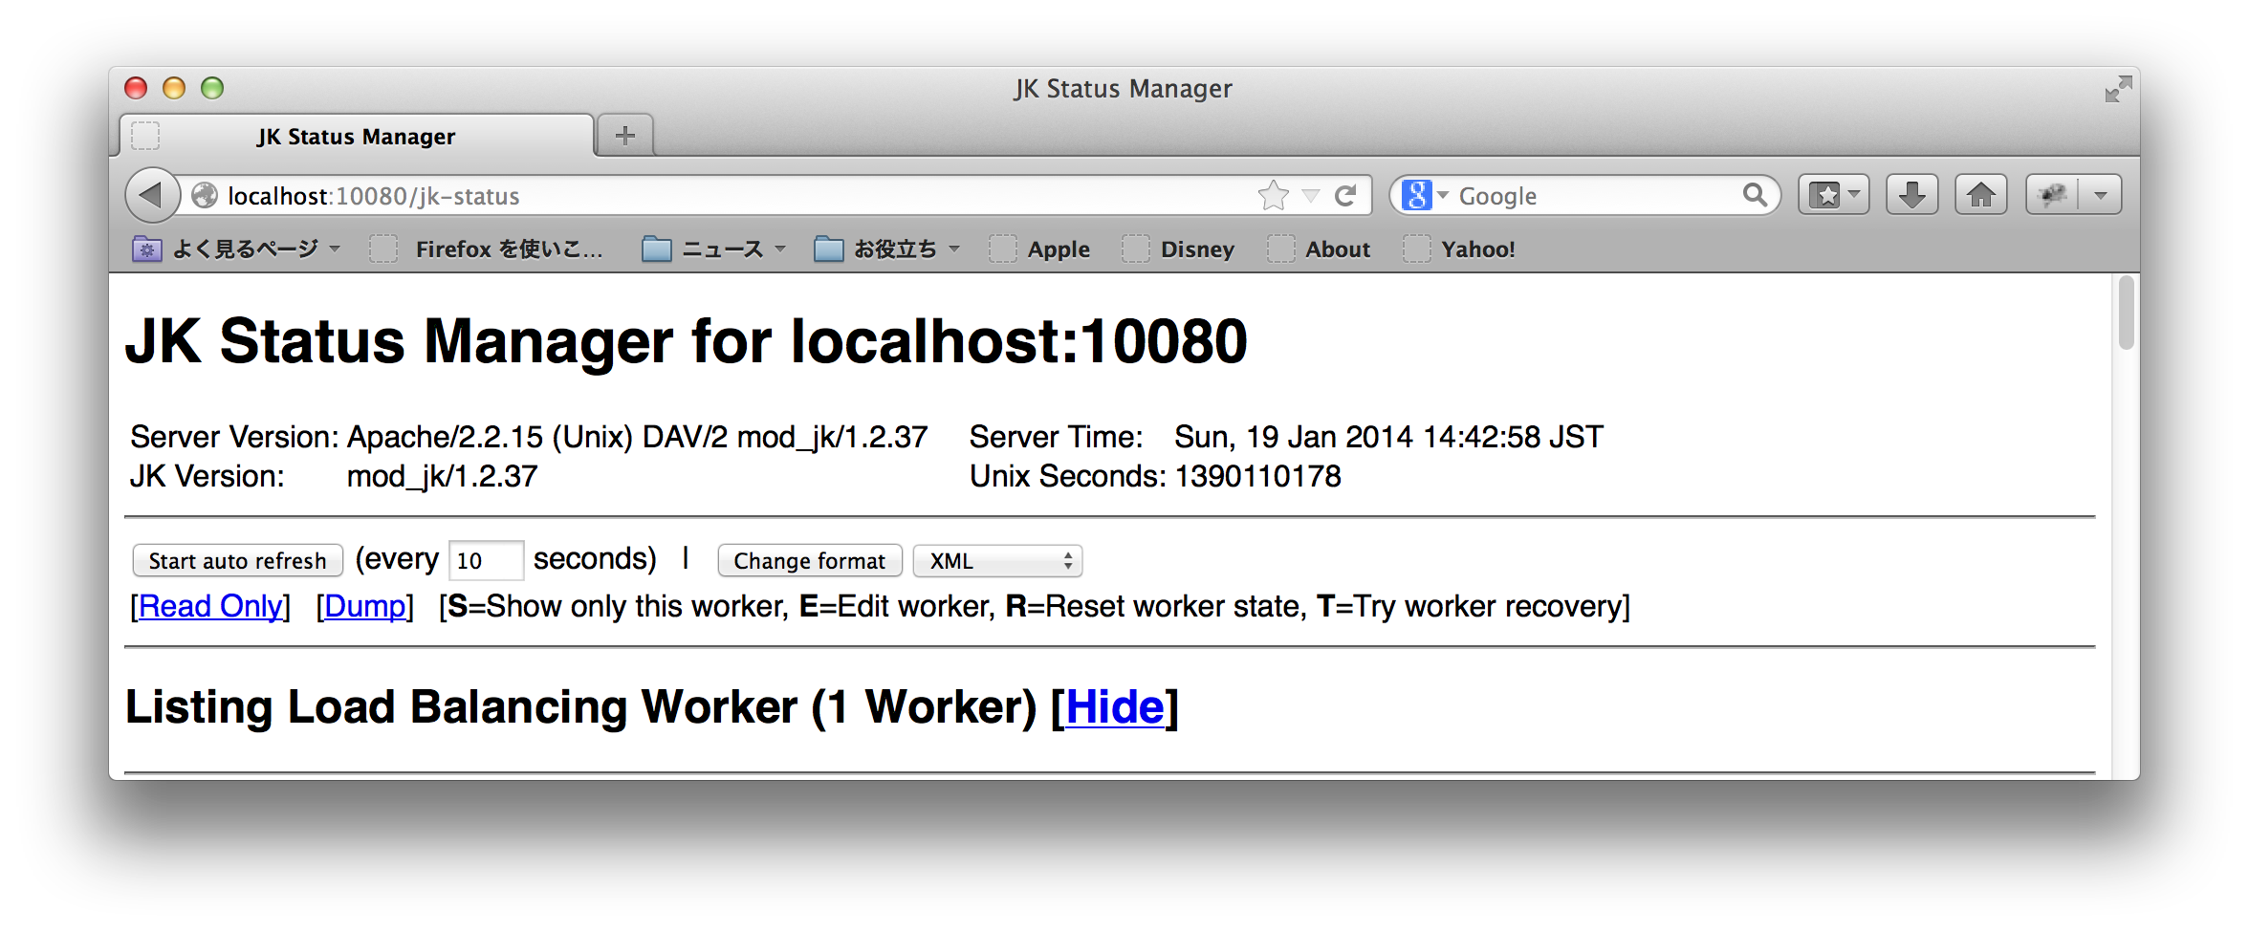The width and height of the screenshot is (2249, 931).
Task: Open the Firefox を使いこ… bookmark
Action: [487, 249]
